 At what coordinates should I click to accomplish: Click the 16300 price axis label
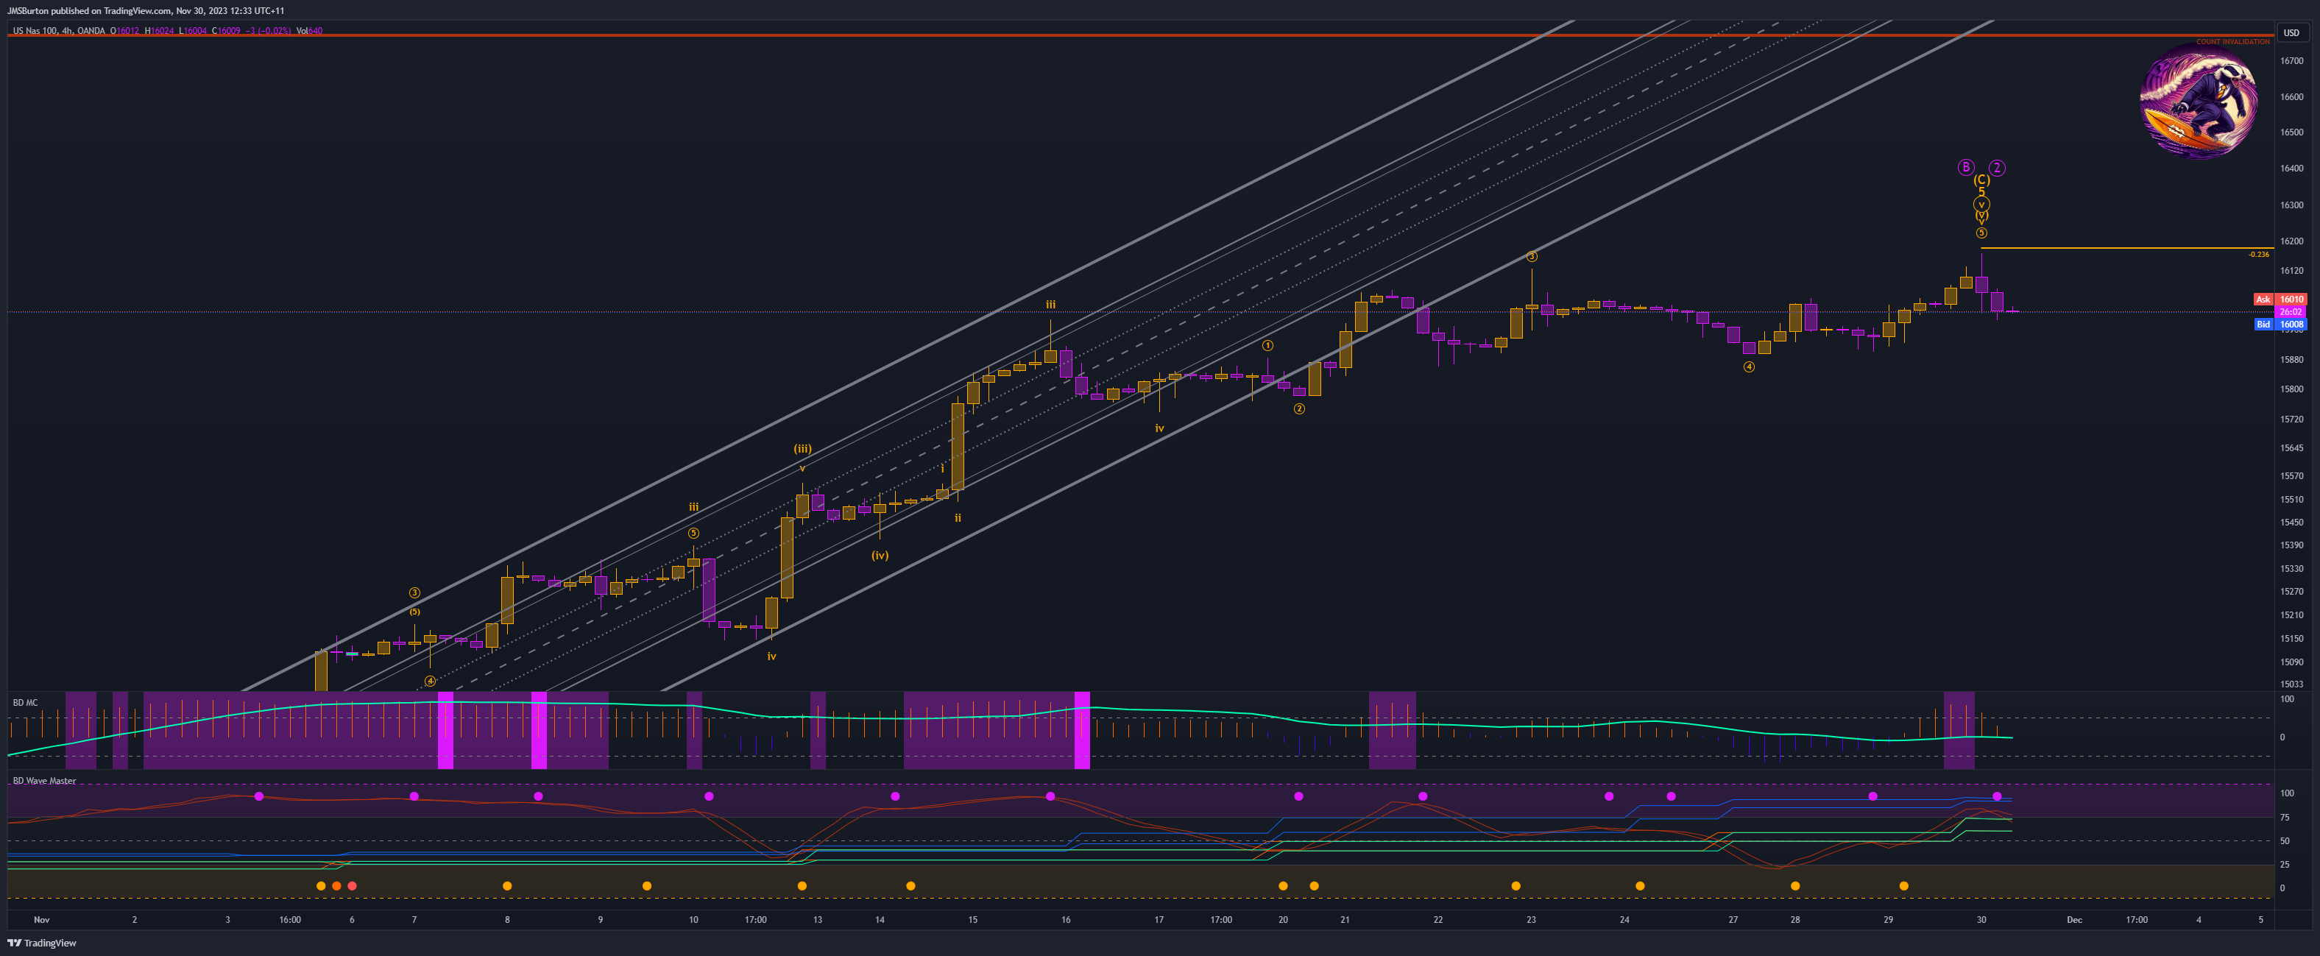[2291, 205]
